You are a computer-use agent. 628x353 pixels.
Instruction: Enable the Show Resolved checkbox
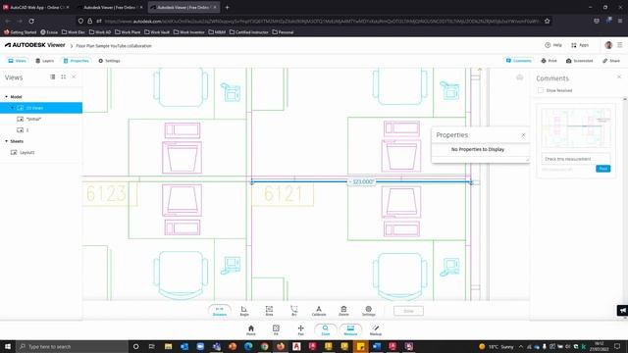pyautogui.click(x=541, y=90)
